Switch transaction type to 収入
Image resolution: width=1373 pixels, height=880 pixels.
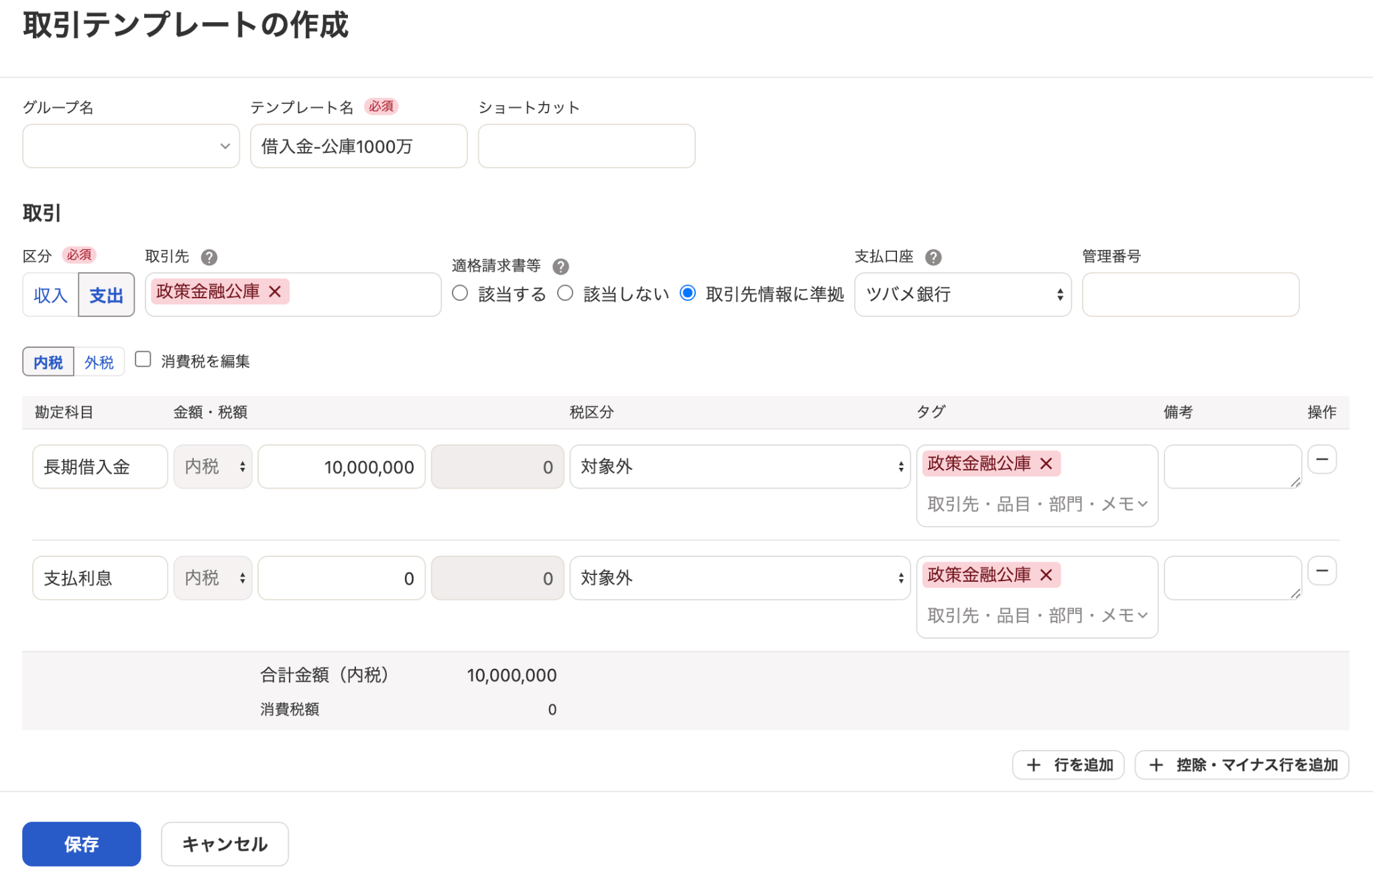point(50,295)
